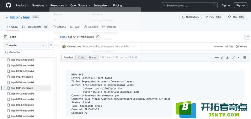Collapse the Files tree panel icon

point(6,37)
